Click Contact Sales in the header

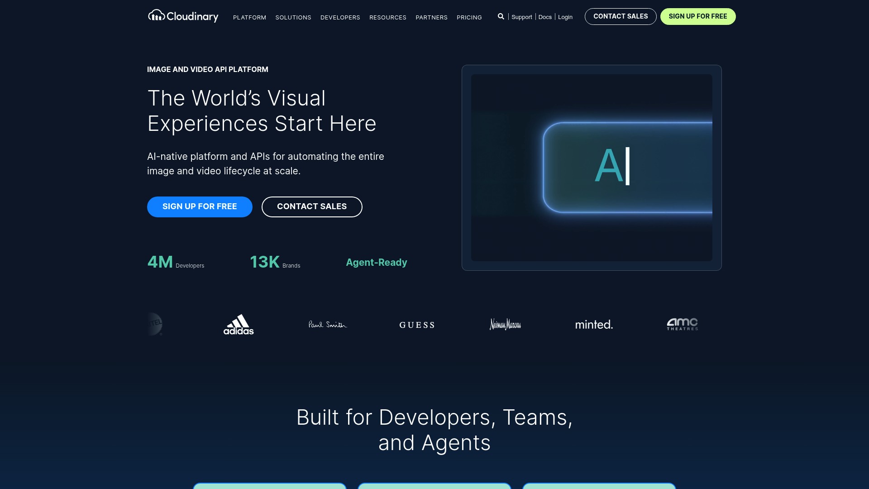click(x=621, y=16)
